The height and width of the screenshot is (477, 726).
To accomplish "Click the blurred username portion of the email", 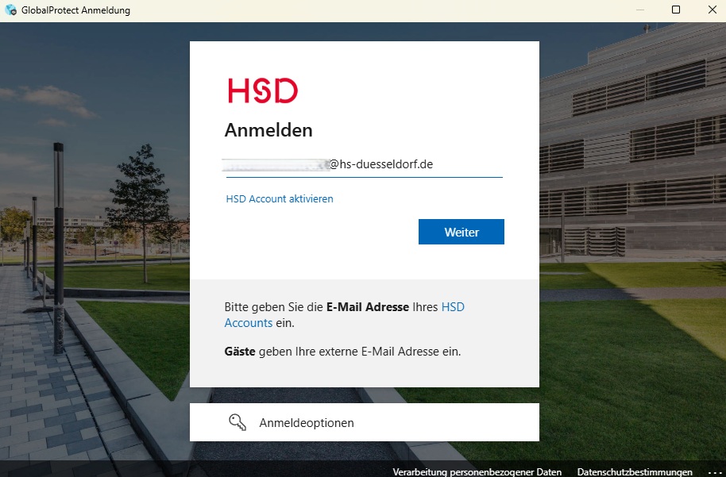I will (270, 163).
